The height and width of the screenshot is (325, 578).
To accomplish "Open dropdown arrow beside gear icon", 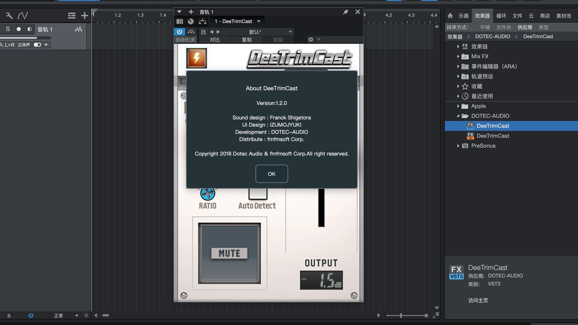I will click(319, 39).
